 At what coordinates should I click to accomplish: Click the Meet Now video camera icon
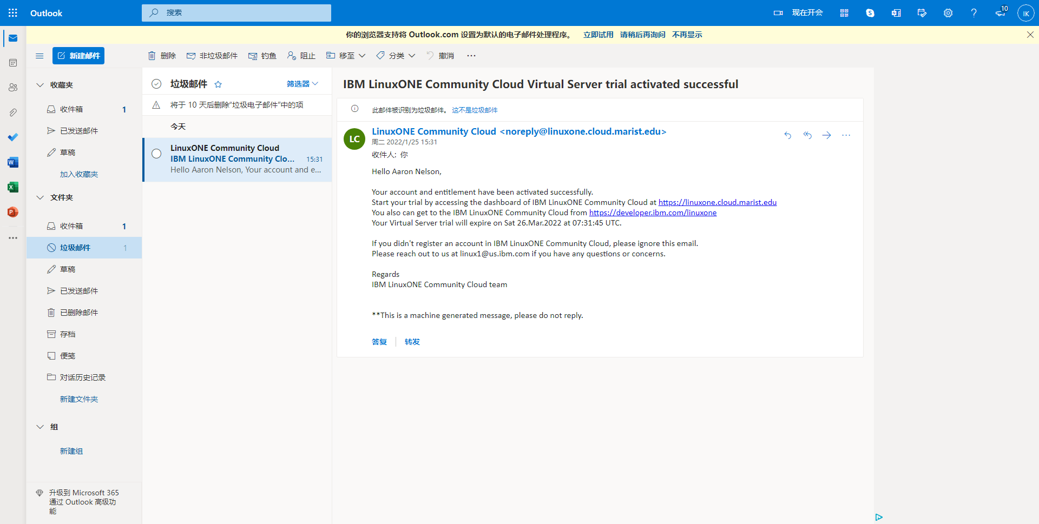(778, 13)
